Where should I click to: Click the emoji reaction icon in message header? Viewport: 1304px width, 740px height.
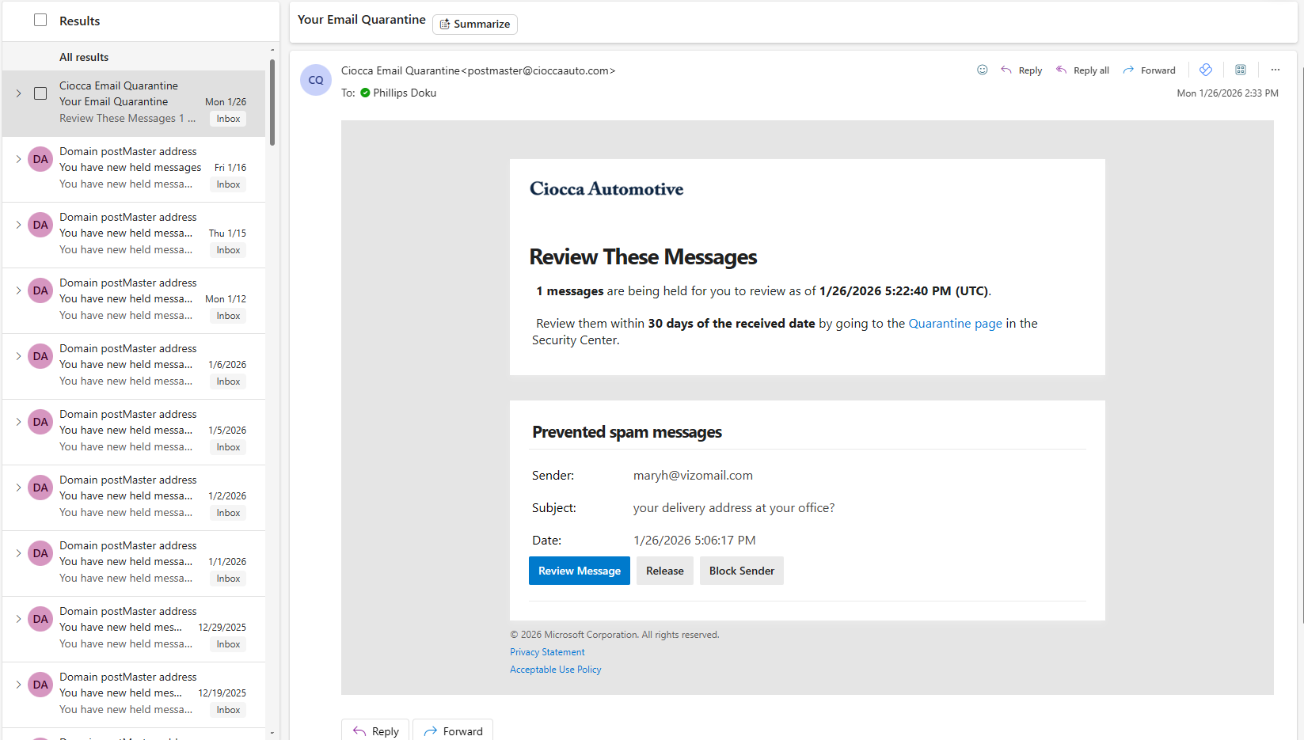point(982,70)
